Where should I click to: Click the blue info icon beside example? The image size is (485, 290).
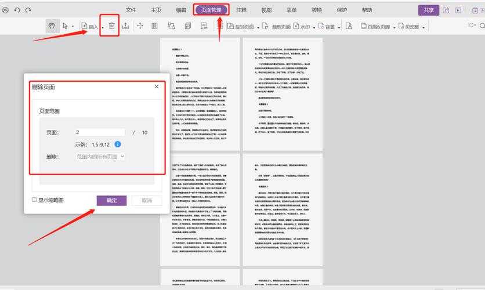tap(118, 144)
